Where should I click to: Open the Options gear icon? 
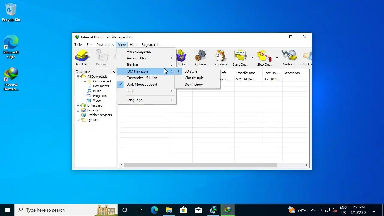coord(200,58)
